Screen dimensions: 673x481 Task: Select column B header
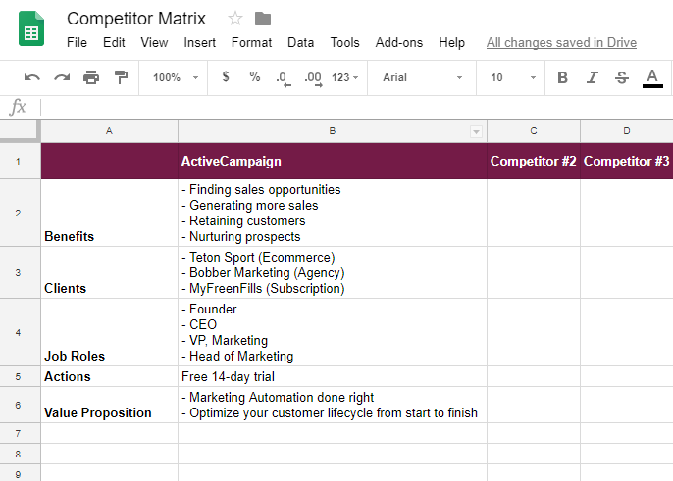click(x=333, y=131)
